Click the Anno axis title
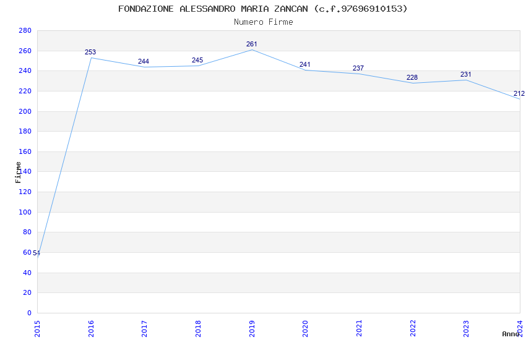526x340 pixels. pos(511,334)
